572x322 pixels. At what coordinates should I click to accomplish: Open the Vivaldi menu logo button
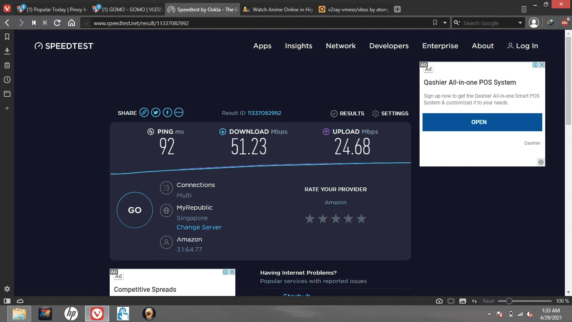[7, 9]
